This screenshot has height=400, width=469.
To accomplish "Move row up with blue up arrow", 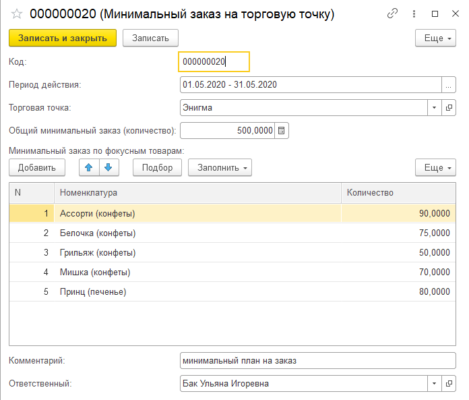I will 89,167.
